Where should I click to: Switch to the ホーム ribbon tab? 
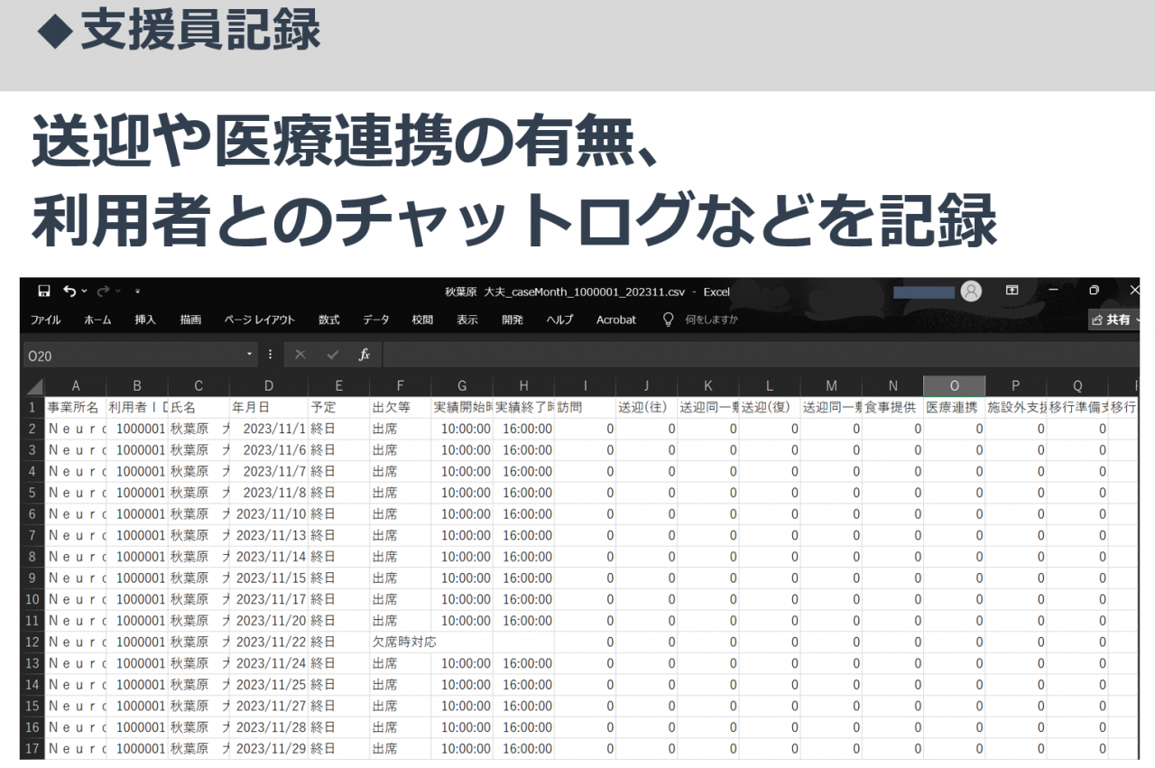pos(97,319)
